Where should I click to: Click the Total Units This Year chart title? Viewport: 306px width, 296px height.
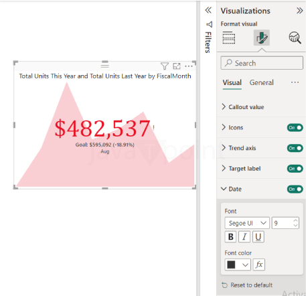105,76
